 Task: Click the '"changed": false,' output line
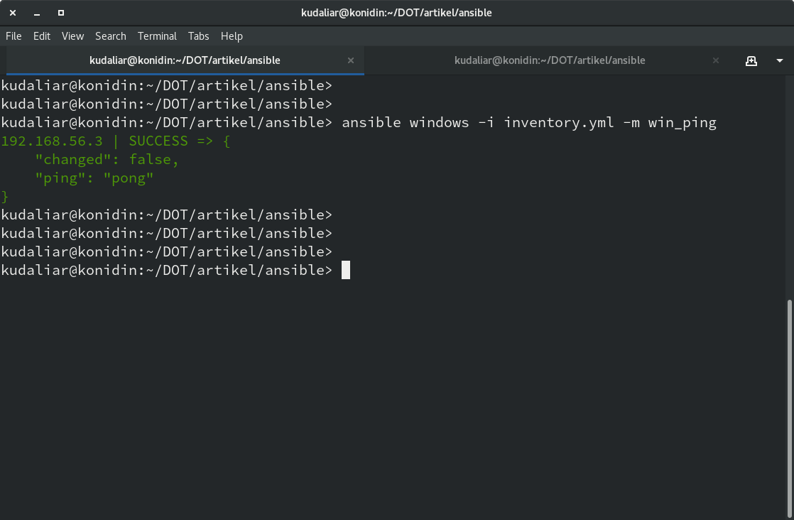(x=107, y=160)
